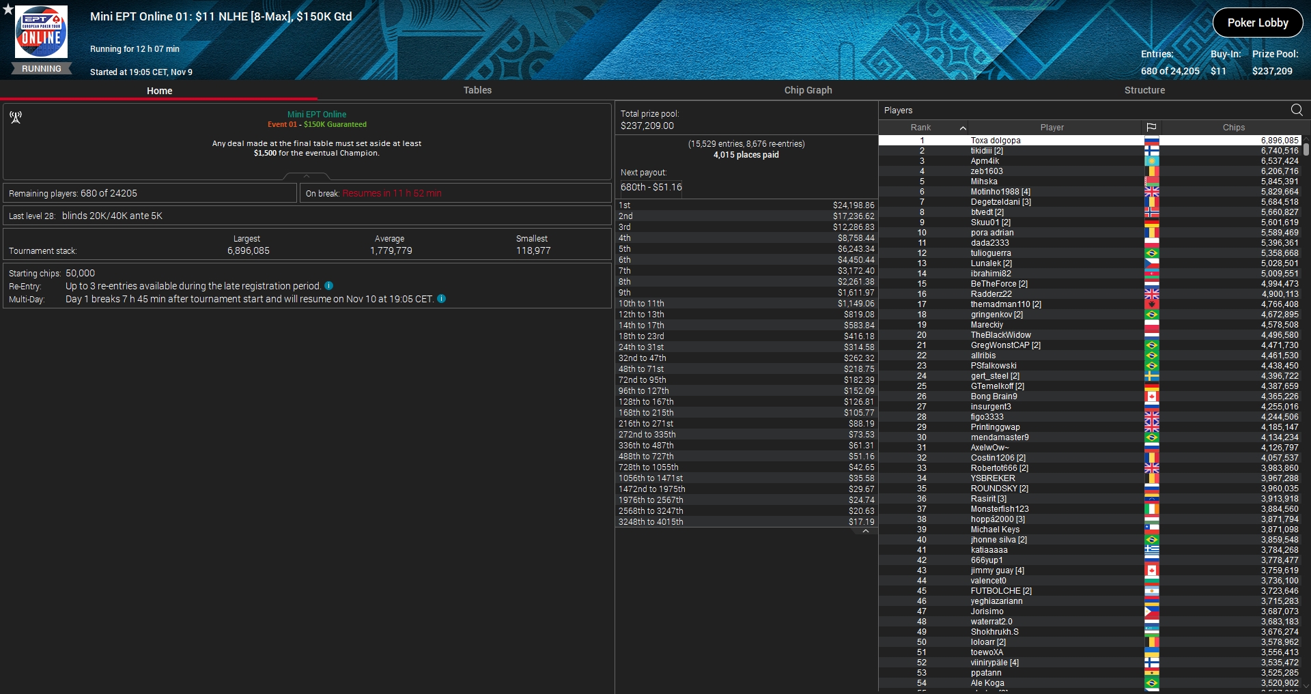The width and height of the screenshot is (1311, 694).
Task: Open the Chip Graph tab
Action: tap(808, 90)
